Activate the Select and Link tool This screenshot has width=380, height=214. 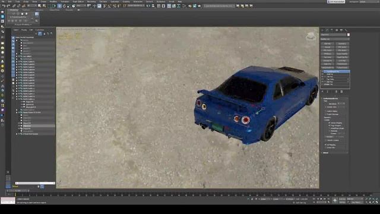click(14, 6)
